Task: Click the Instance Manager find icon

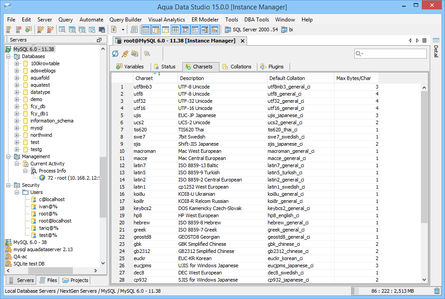Action: (147, 53)
